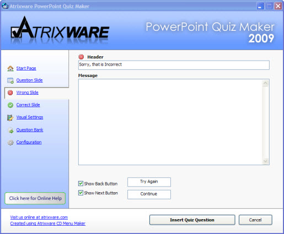
Task: Click the red Wrong Slide icon
Action: (x=10, y=92)
